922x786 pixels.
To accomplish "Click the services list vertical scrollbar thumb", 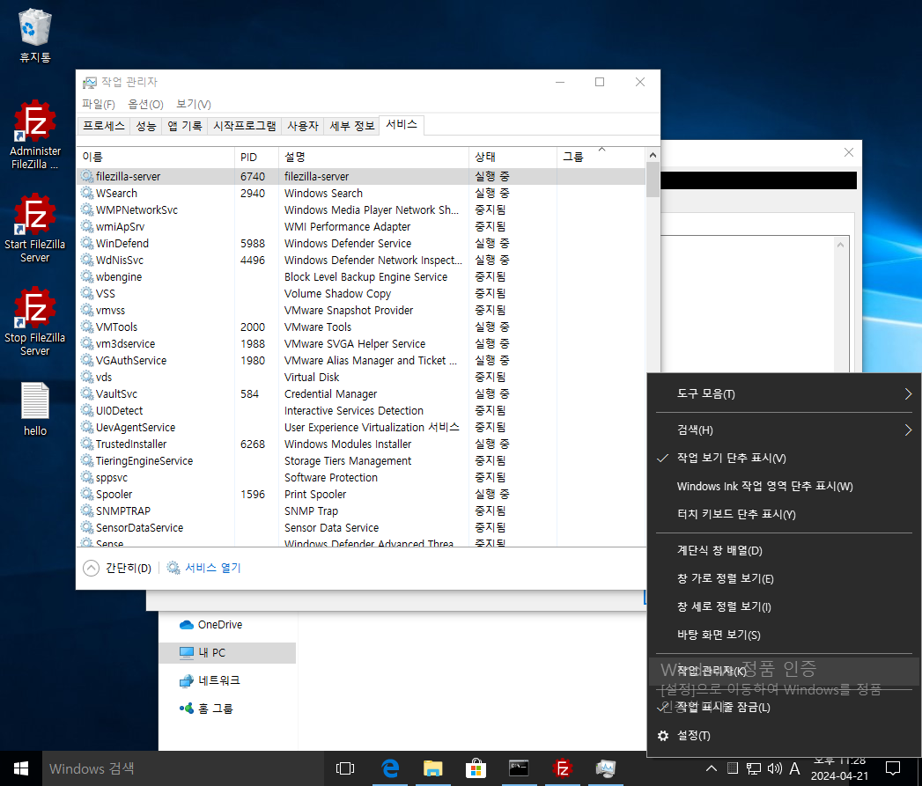I will [x=653, y=180].
